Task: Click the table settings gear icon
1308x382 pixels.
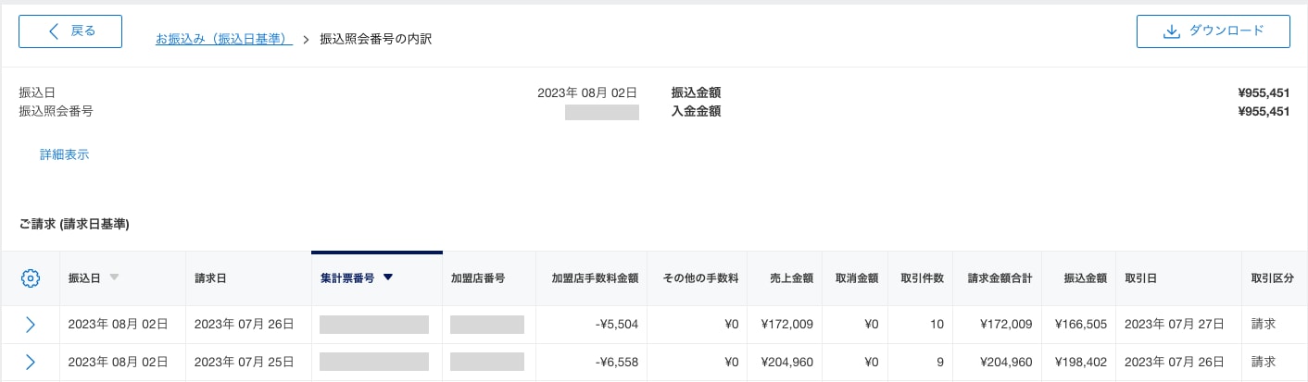Action: [x=31, y=277]
